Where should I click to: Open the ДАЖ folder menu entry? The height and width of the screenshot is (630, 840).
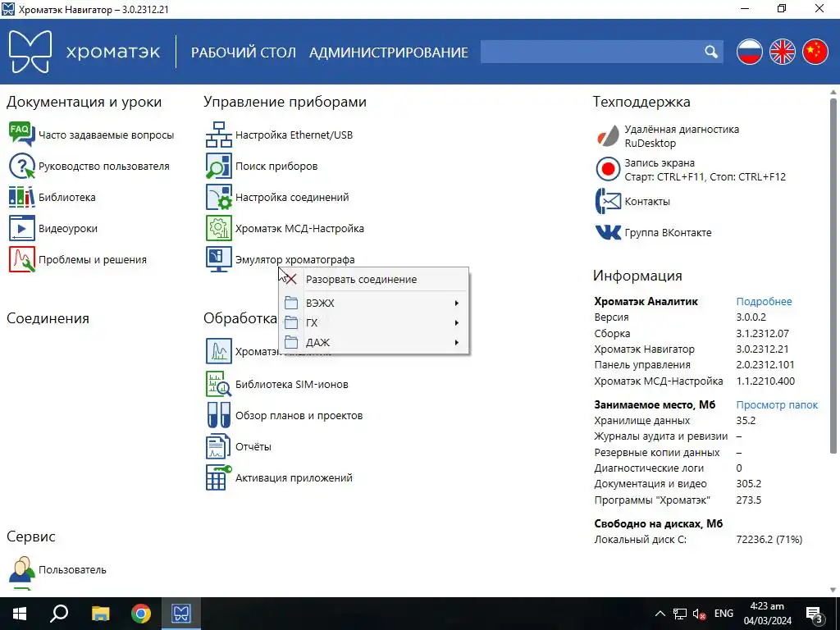click(x=373, y=342)
